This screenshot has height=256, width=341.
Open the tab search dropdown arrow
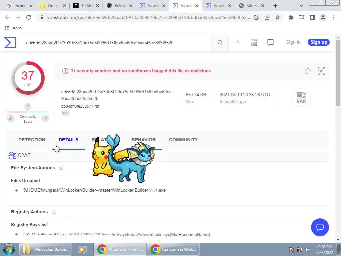pos(301,6)
